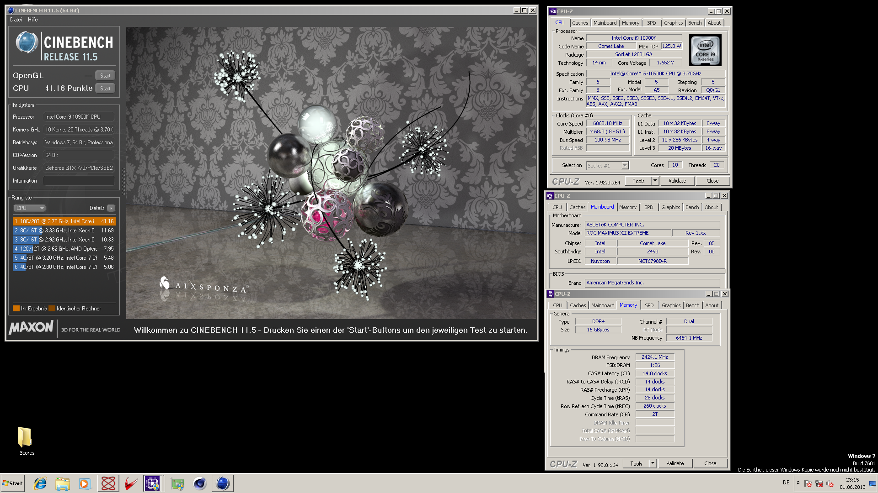Screen dimensions: 878x493
Task: Click the Grafikkarte GeForce GTX 770 field
Action: tap(79, 168)
